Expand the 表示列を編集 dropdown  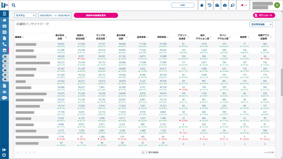click(x=261, y=24)
